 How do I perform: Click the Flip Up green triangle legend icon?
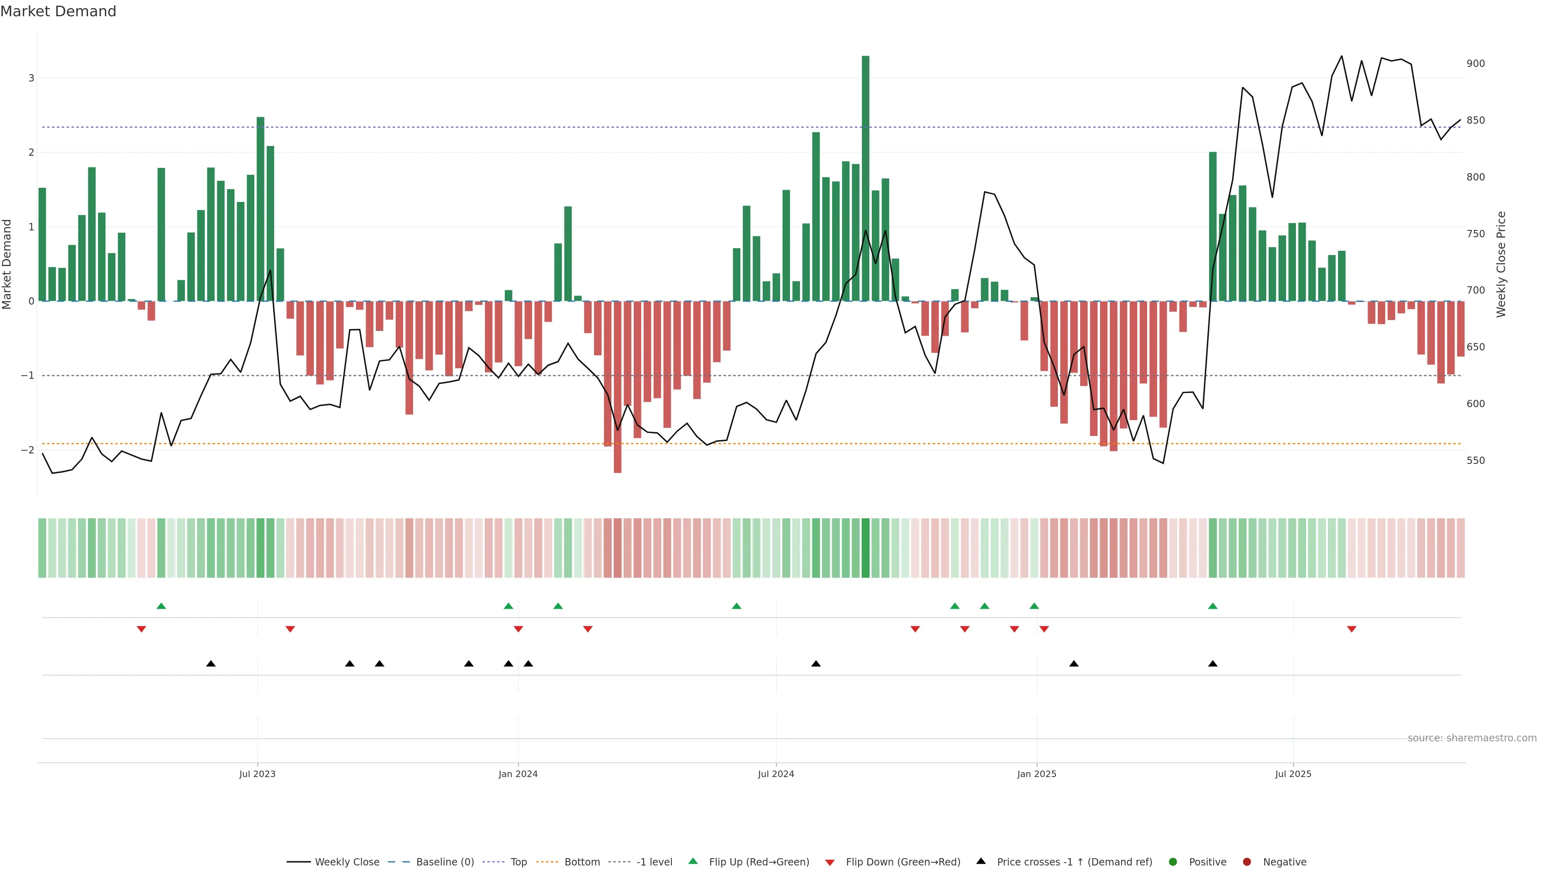(x=693, y=861)
